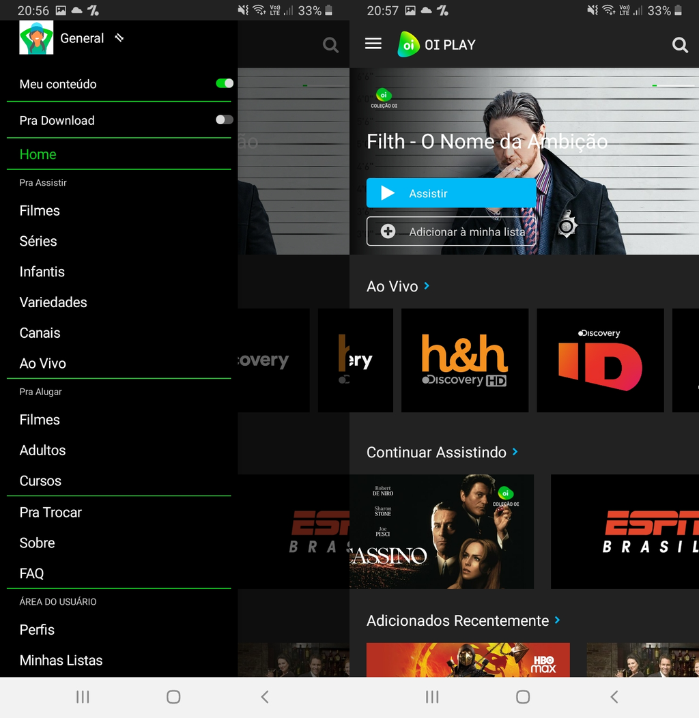This screenshot has height=718, width=699.
Task: Open Filmes under Pra Alugar
Action: pyautogui.click(x=40, y=420)
